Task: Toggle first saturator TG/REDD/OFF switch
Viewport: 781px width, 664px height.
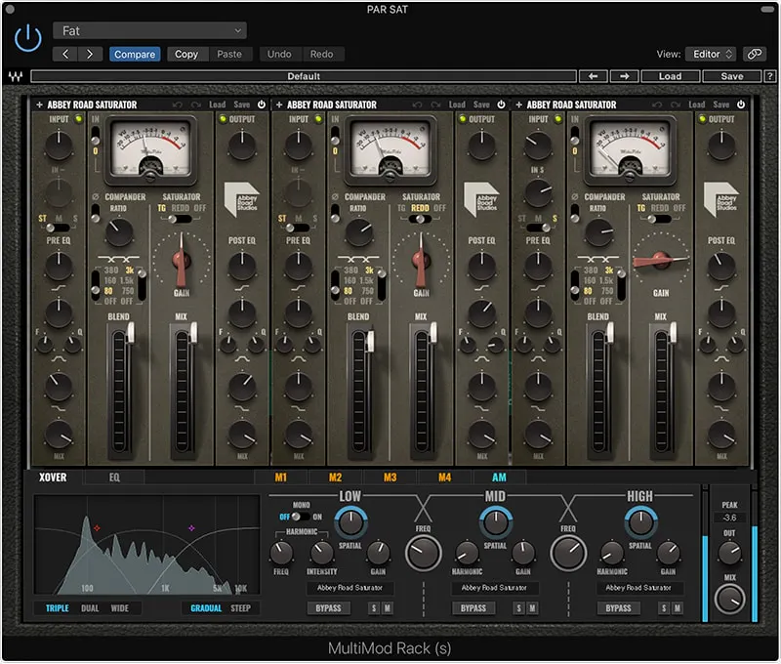Action: click(x=180, y=219)
